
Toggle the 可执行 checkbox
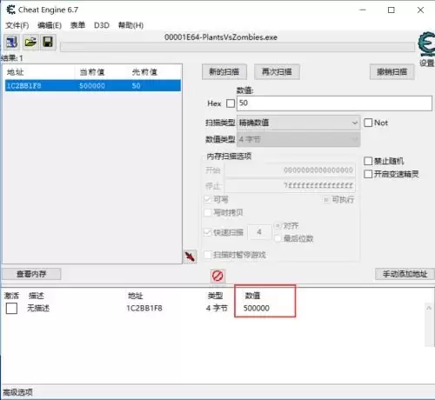pos(326,199)
